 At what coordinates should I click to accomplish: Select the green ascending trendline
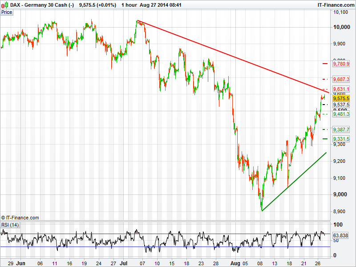coord(294,182)
